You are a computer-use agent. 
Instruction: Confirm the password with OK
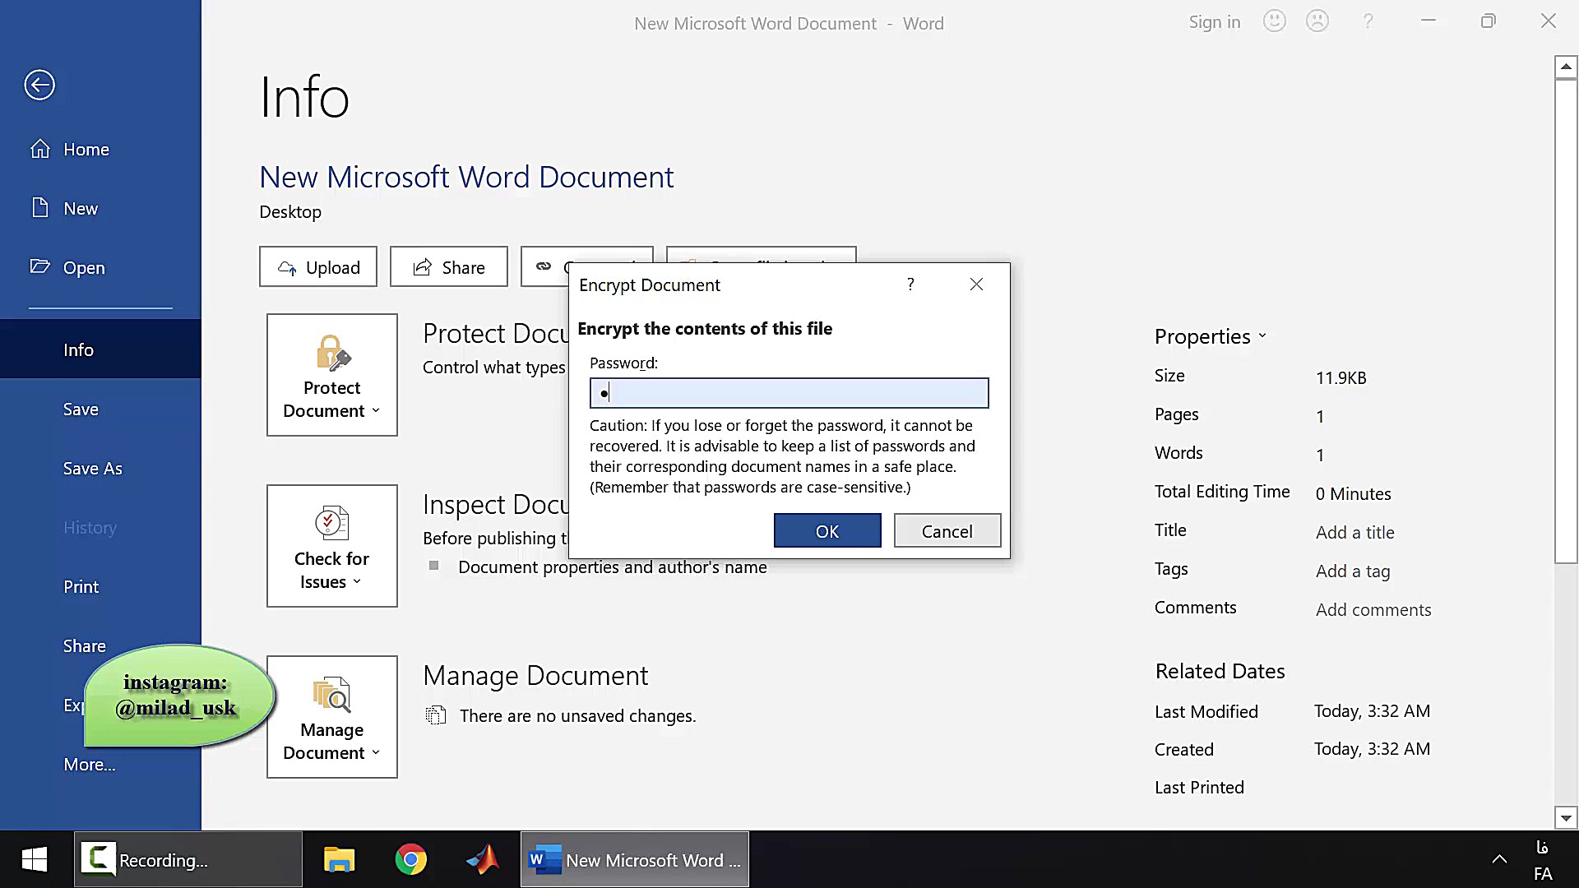pyautogui.click(x=827, y=531)
